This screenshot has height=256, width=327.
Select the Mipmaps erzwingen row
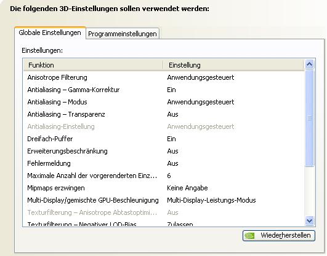pyautogui.click(x=164, y=188)
